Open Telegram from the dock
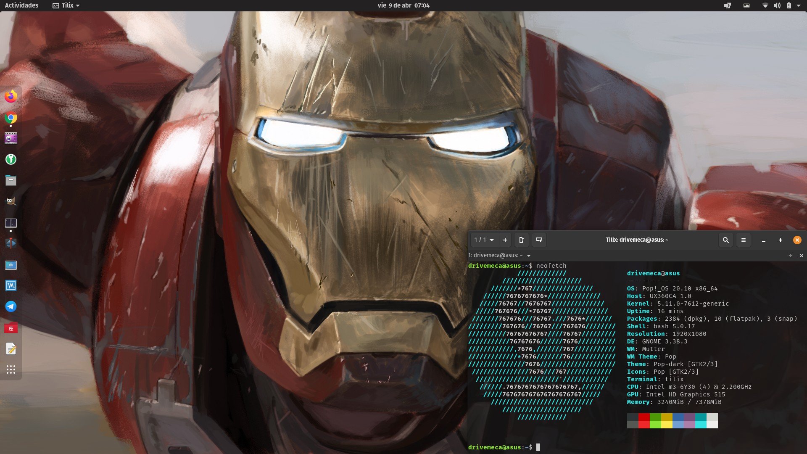Viewport: 807px width, 454px height. pos(11,306)
